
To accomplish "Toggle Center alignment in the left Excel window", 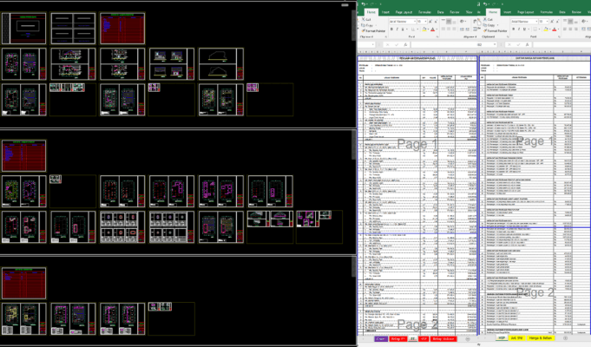I will coord(449,29).
